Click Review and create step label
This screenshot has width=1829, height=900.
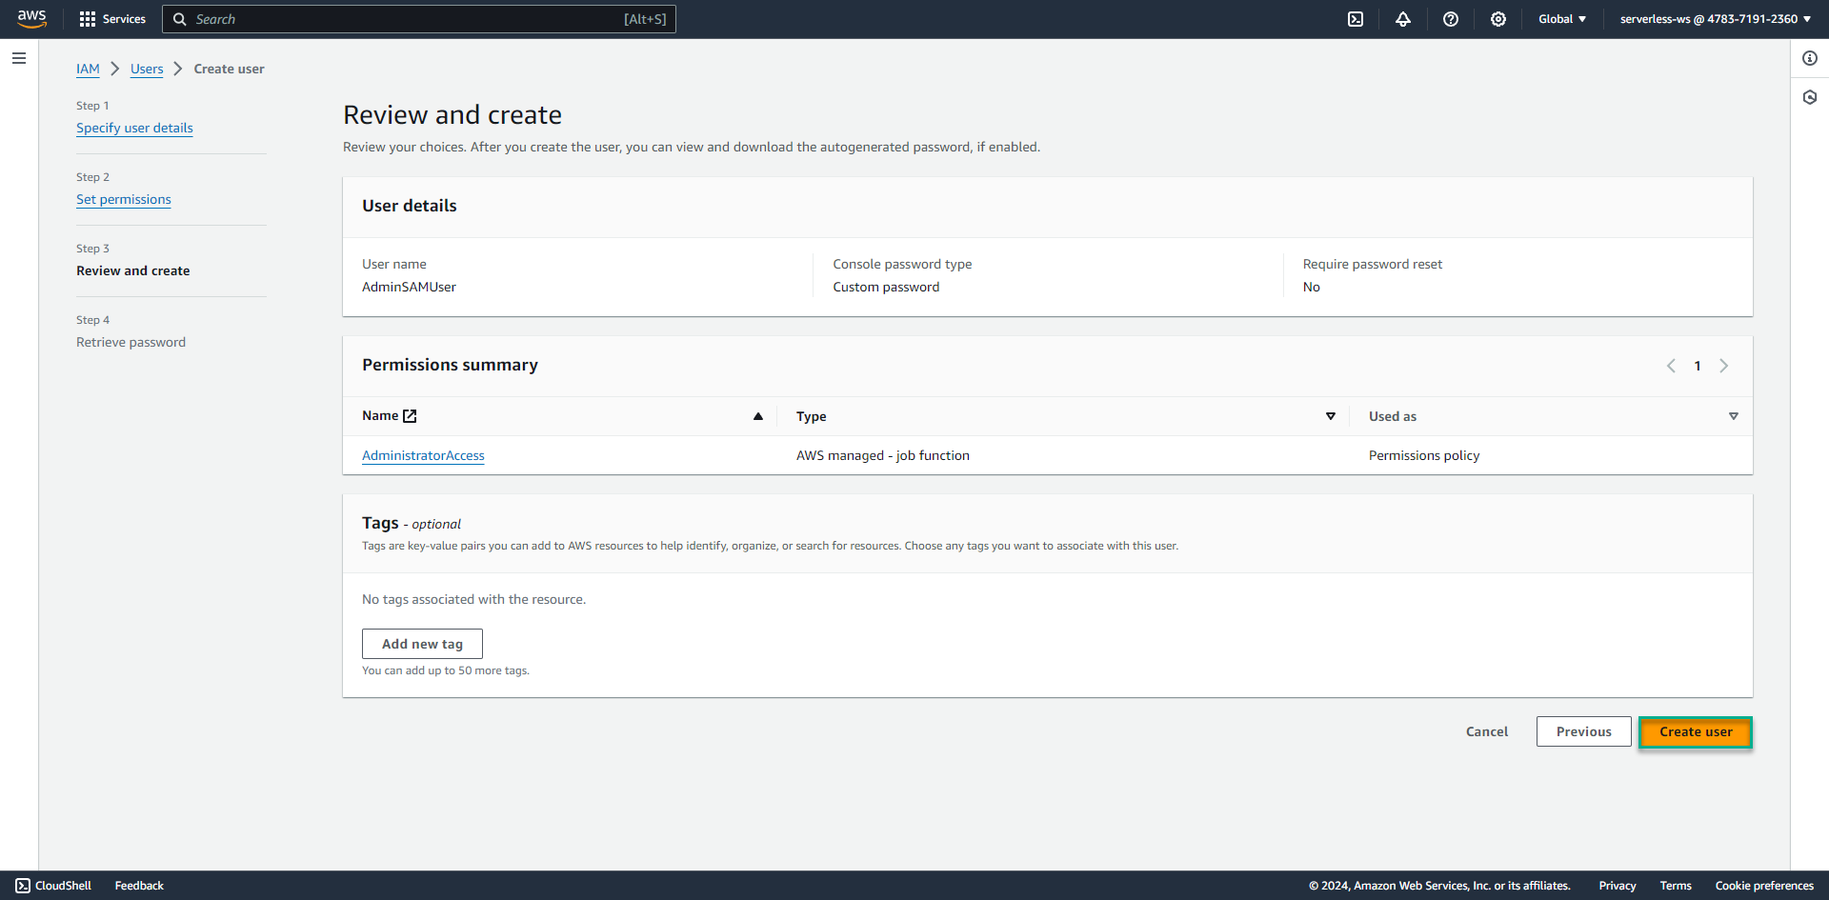(x=133, y=270)
